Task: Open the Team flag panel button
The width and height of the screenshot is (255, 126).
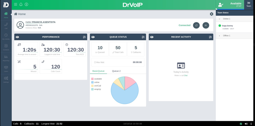Action: [249, 5]
